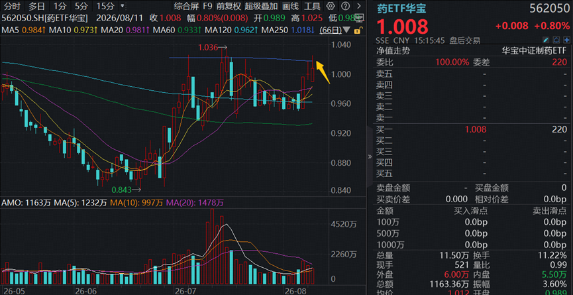The width and height of the screenshot is (573, 295).
Task: Click the 委比 100.00% value
Action: (x=452, y=62)
